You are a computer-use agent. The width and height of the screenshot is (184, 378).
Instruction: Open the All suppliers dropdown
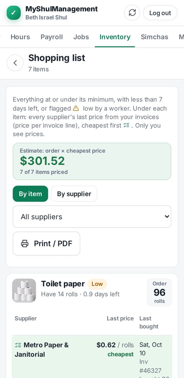pos(92,217)
